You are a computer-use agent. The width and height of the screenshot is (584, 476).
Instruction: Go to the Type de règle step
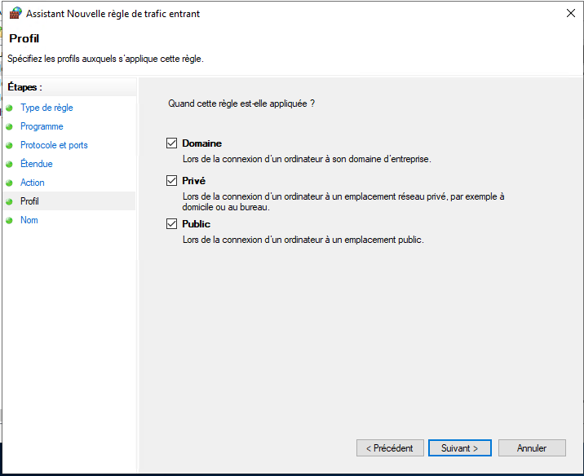(x=46, y=108)
